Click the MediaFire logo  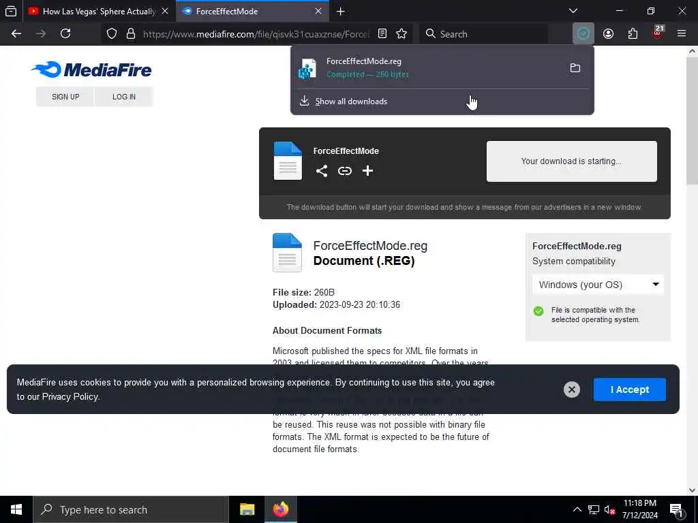pyautogui.click(x=91, y=70)
